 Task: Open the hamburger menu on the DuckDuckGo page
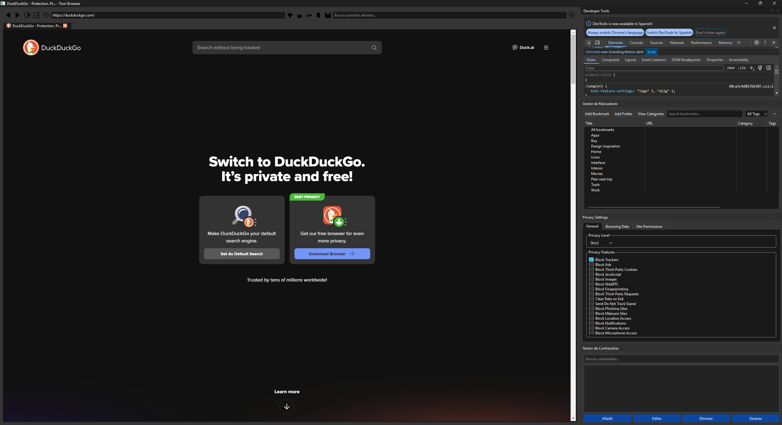[546, 48]
